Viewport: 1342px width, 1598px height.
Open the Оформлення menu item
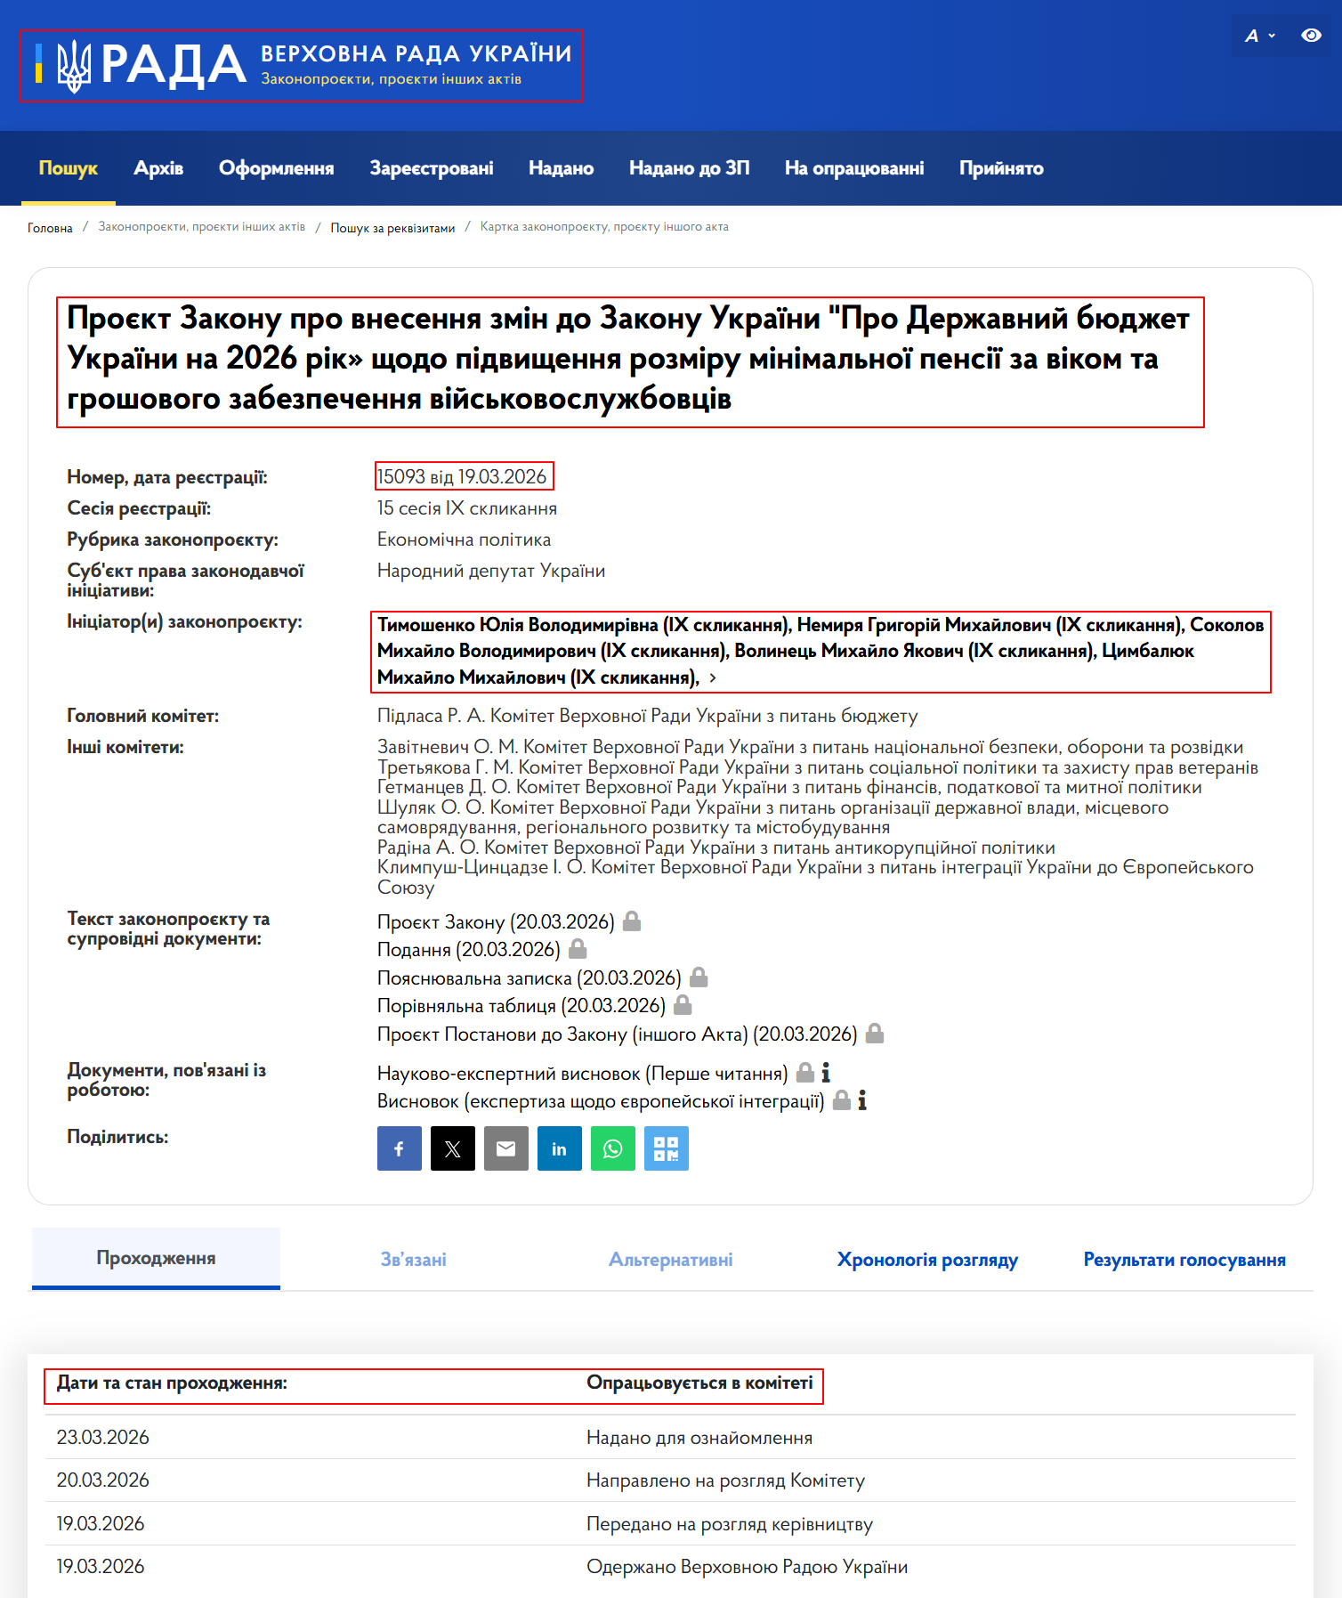277,168
